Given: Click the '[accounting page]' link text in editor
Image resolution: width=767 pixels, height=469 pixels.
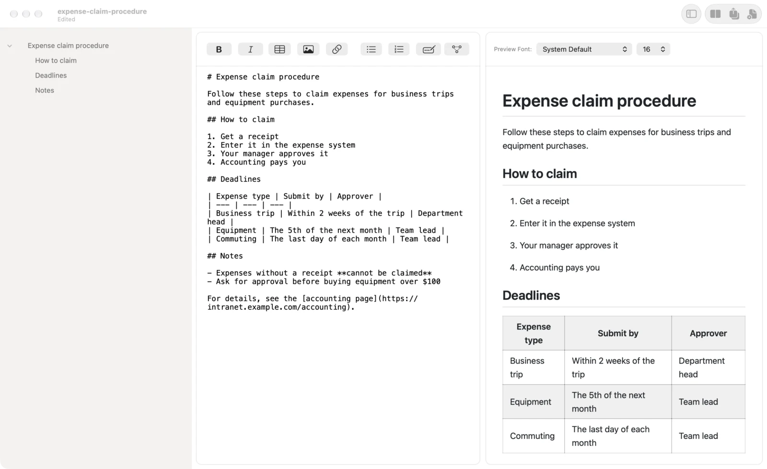Looking at the screenshot, I should (x=340, y=298).
